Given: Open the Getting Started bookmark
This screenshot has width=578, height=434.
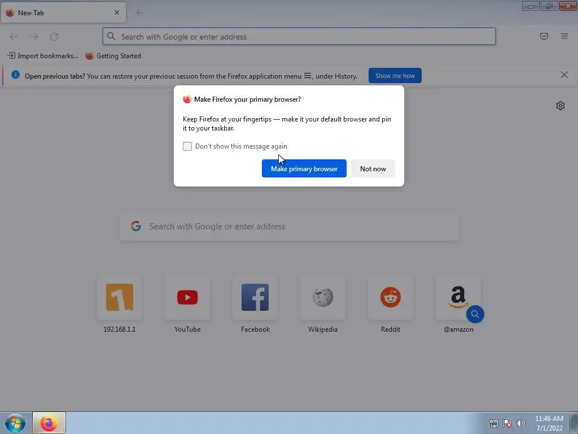Looking at the screenshot, I should coord(113,56).
